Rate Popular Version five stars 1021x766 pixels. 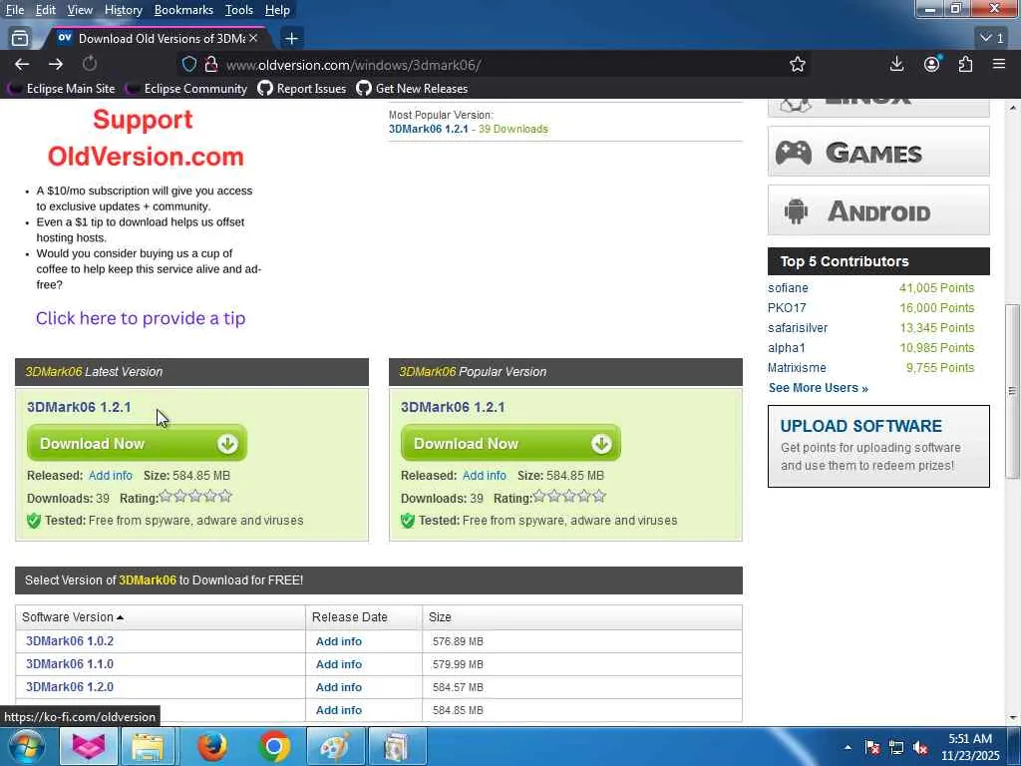coord(599,497)
